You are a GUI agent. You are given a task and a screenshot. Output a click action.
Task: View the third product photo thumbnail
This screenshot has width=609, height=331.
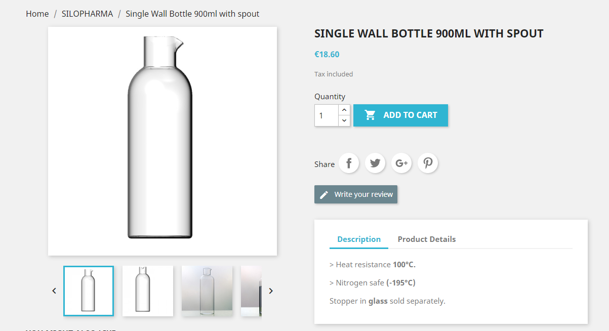(207, 291)
